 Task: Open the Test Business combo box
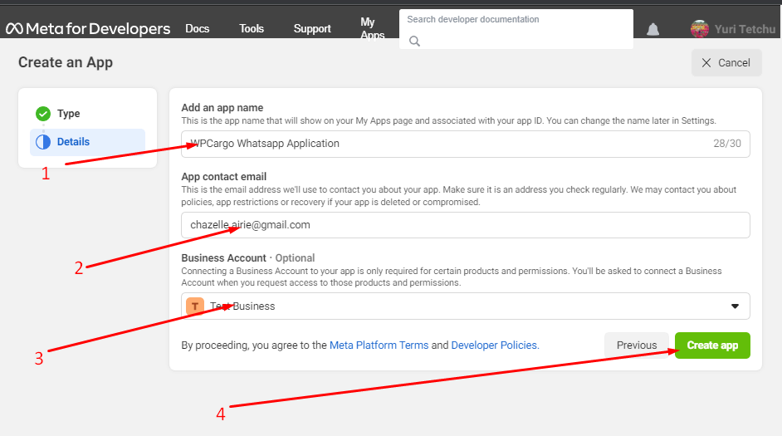465,306
